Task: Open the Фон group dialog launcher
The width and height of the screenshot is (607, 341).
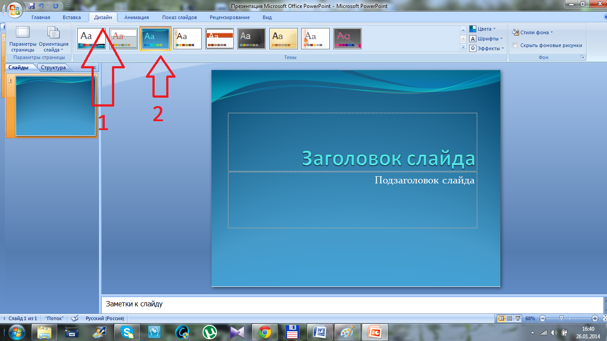Action: (x=582, y=58)
